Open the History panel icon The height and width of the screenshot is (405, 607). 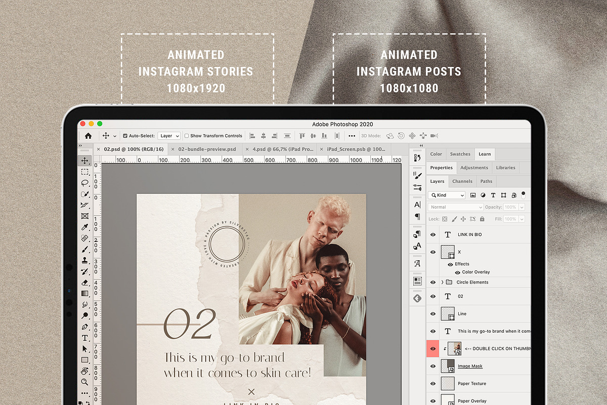pos(417,158)
